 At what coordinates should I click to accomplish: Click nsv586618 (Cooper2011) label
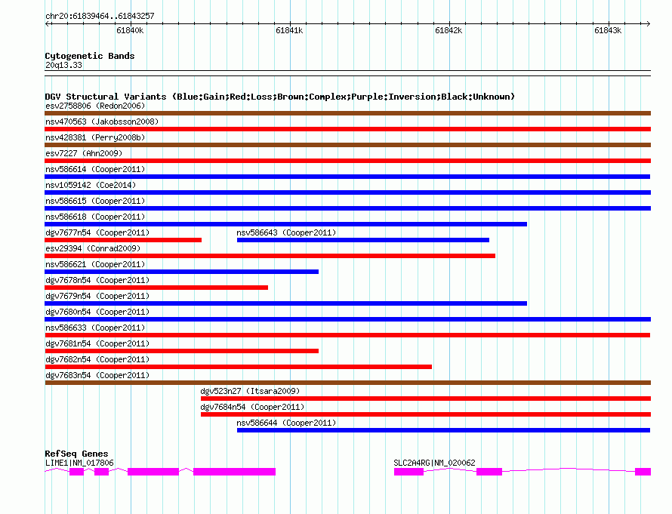coord(95,217)
